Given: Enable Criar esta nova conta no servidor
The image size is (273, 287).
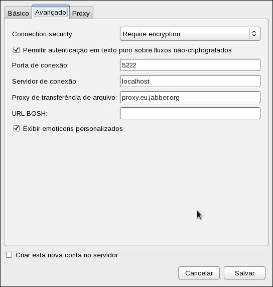Looking at the screenshot, I should point(9,255).
